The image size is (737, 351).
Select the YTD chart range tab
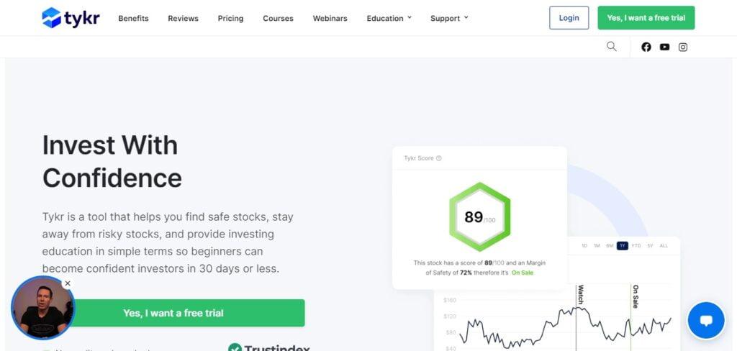tap(636, 246)
